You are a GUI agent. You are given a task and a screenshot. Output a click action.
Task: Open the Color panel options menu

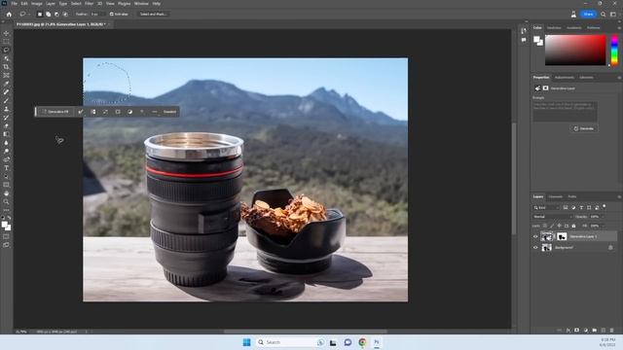(619, 28)
